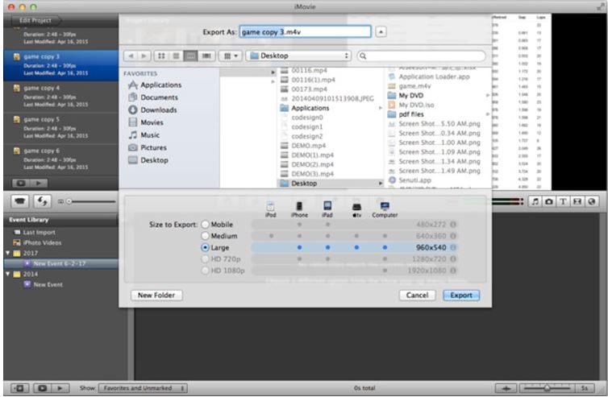This screenshot has height=397, width=608.
Task: Switch file dialog to list view
Action: [x=176, y=56]
